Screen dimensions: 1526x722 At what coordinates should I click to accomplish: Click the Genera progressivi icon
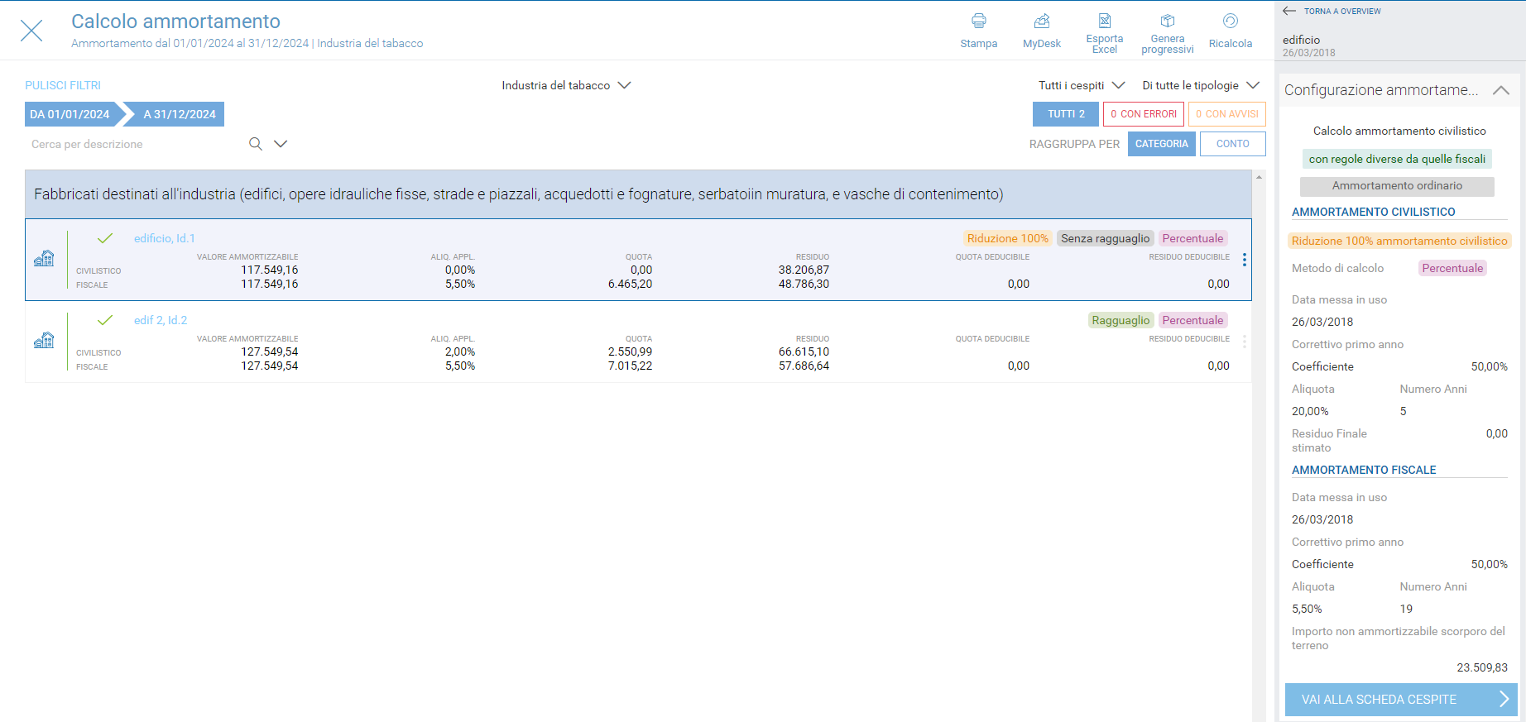1167,21
